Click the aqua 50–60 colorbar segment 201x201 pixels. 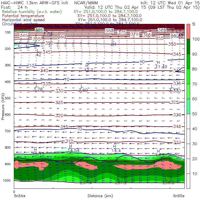click(188, 106)
